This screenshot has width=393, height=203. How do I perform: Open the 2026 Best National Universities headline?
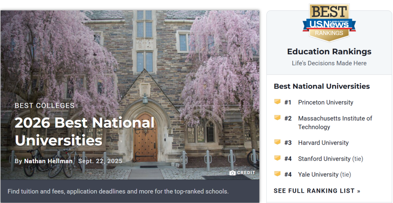[x=84, y=132]
